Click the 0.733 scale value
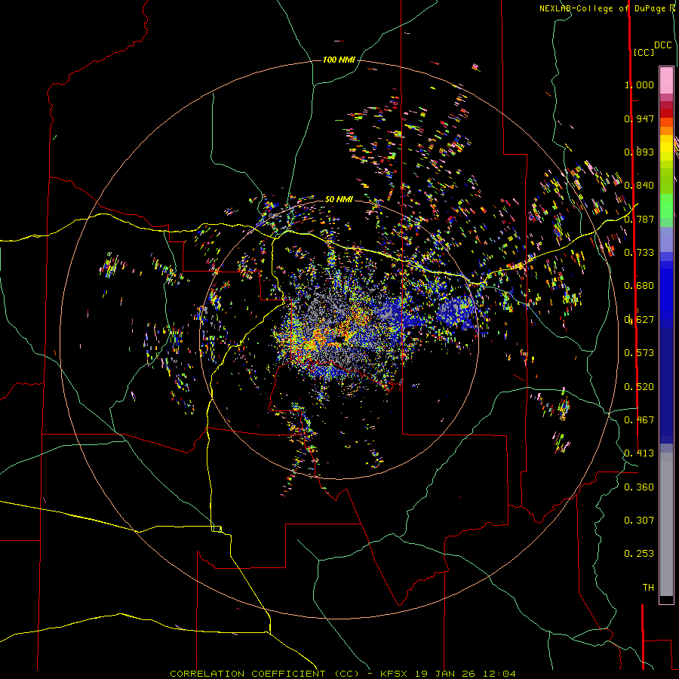This screenshot has height=679, width=679. (x=639, y=253)
